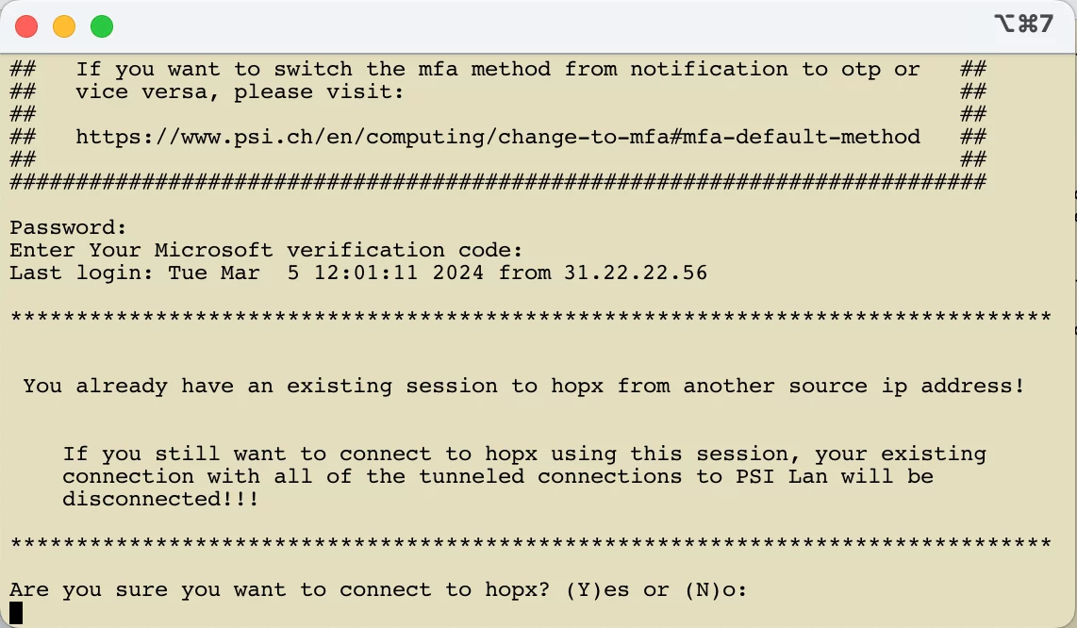Click the lower asterisk separator line

pyautogui.click(x=530, y=545)
